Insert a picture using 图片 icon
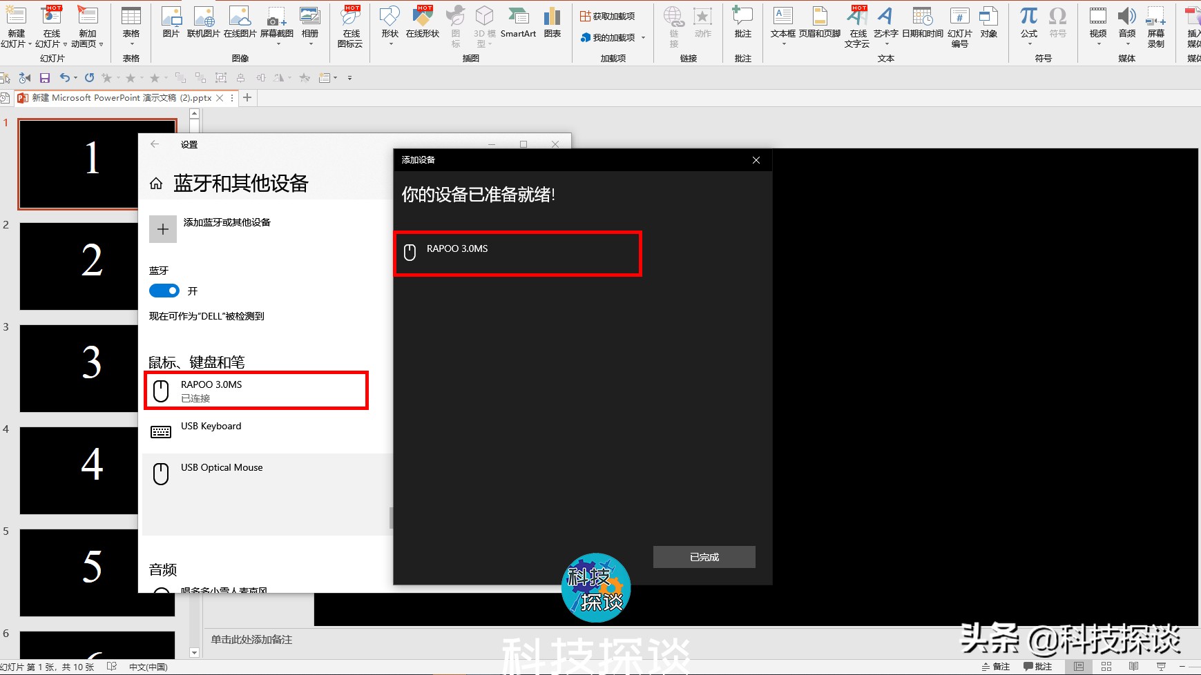Image resolution: width=1201 pixels, height=675 pixels. [x=171, y=22]
